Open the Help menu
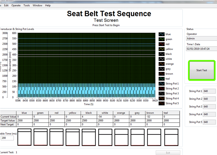Viewport: 217px width, 155px height. (x=48, y=5)
